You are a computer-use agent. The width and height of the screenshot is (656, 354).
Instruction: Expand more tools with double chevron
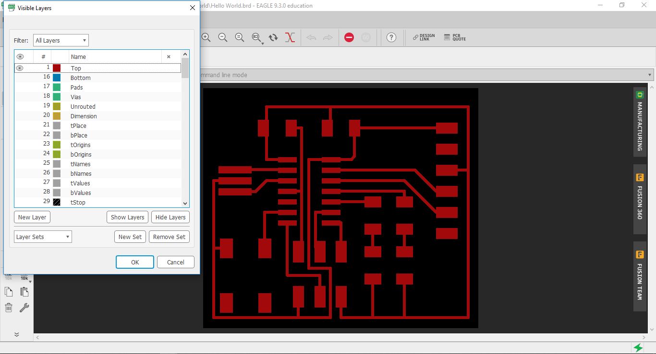16,334
